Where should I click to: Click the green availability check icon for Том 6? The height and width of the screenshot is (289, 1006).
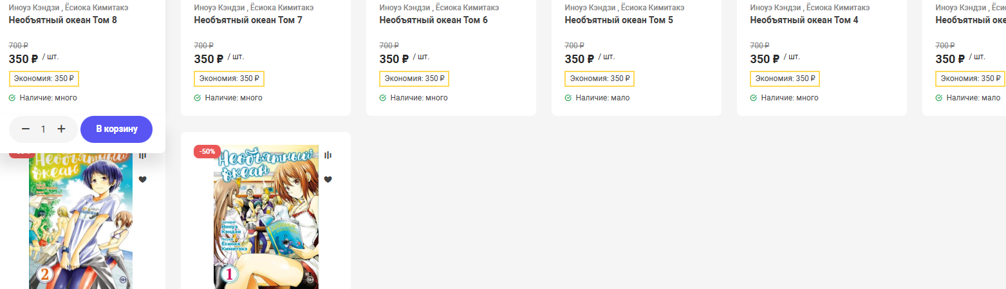[382, 98]
